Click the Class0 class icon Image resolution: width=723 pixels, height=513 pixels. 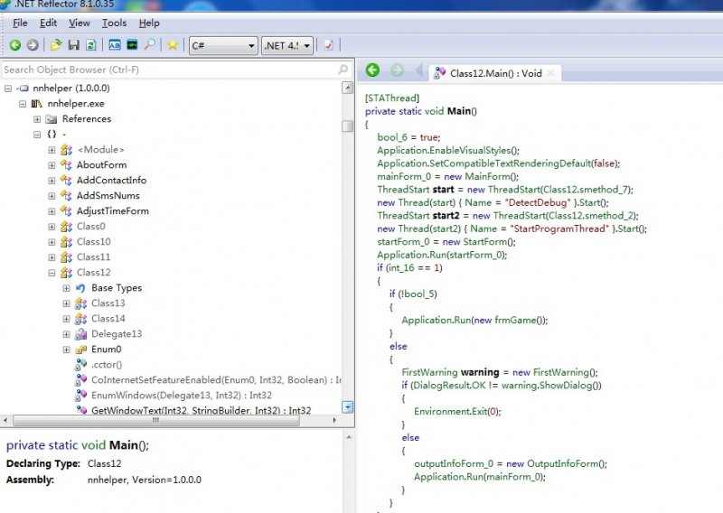(66, 227)
